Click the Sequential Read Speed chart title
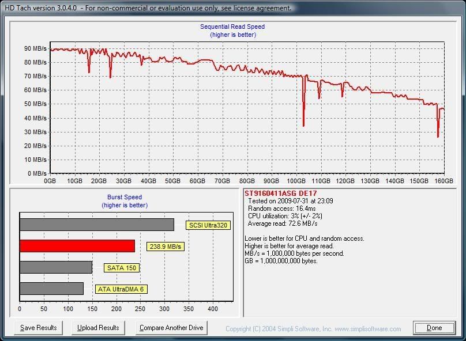The image size is (466, 341). pos(232,26)
